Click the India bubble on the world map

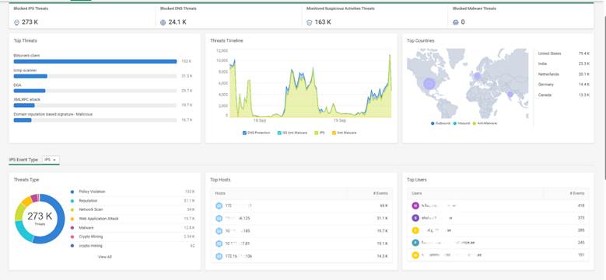[x=510, y=95]
